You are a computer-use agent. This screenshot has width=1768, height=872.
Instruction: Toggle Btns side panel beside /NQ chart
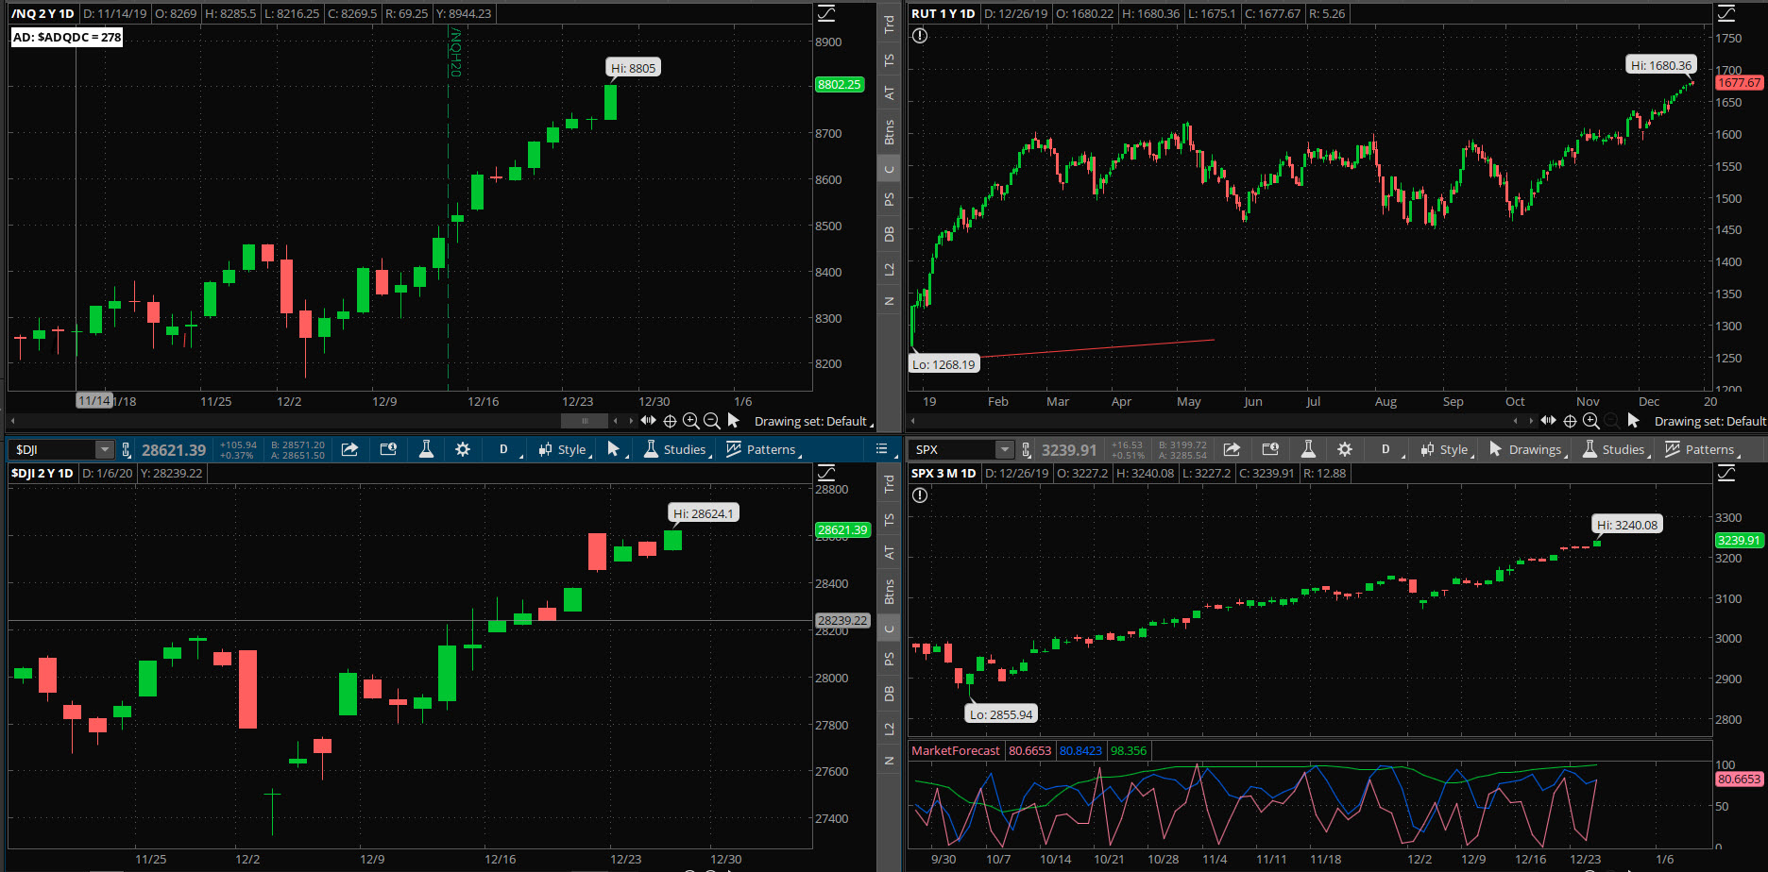point(889,131)
